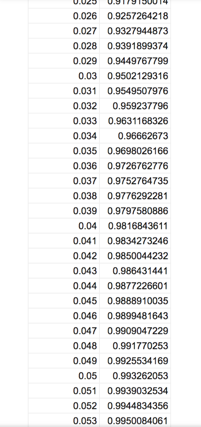Click cell containing 0.03
Image resolution: width=201 pixels, height=427 pixels.
click(x=64, y=76)
